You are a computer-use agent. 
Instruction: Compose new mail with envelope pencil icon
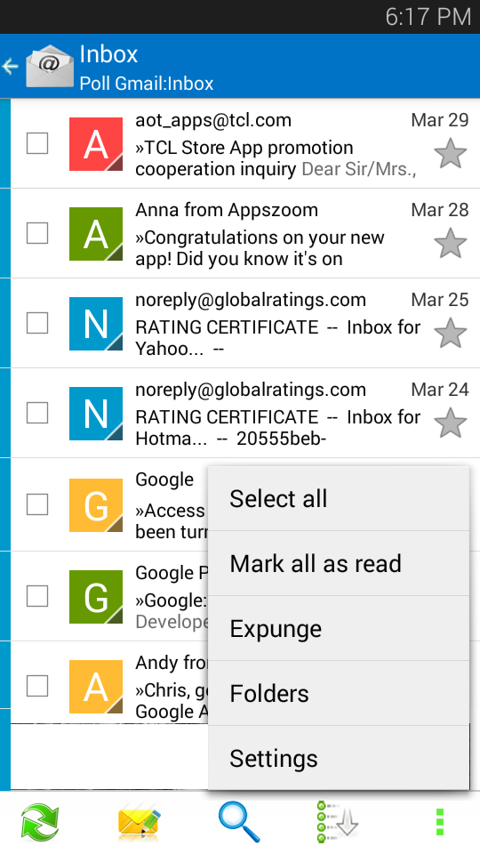tap(140, 822)
